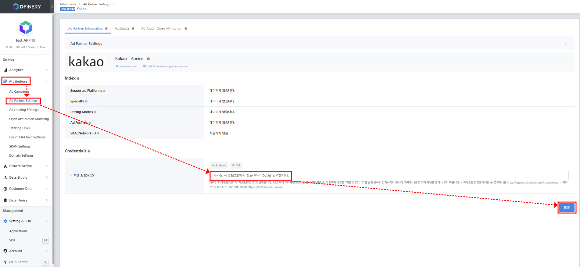Image resolution: width=580 pixels, height=267 pixels.
Task: Click Ad Partner Settings breadcrumb
Action: pyautogui.click(x=96, y=4)
